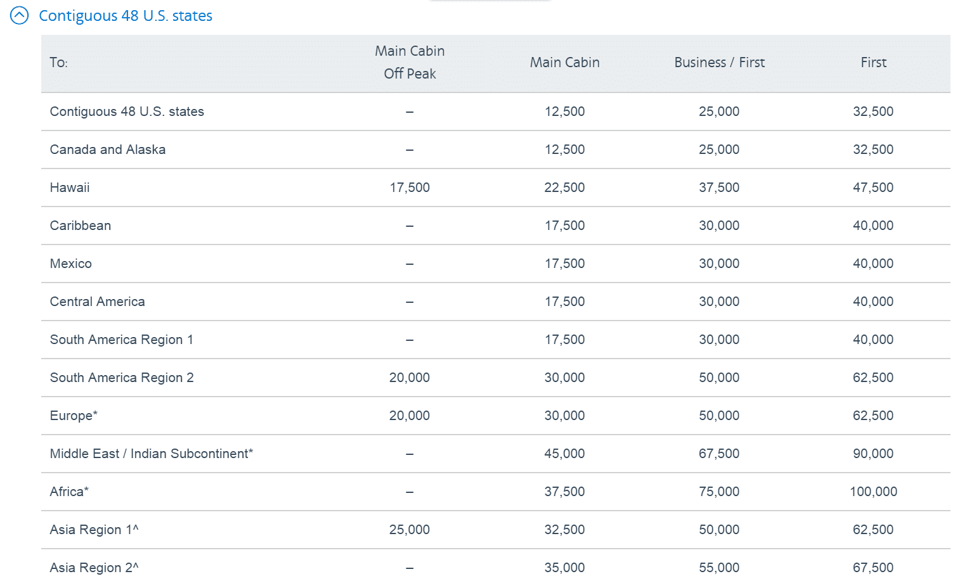The width and height of the screenshot is (967, 581).
Task: Select Canada and Alaska Business / First 25,000
Action: coord(719,150)
